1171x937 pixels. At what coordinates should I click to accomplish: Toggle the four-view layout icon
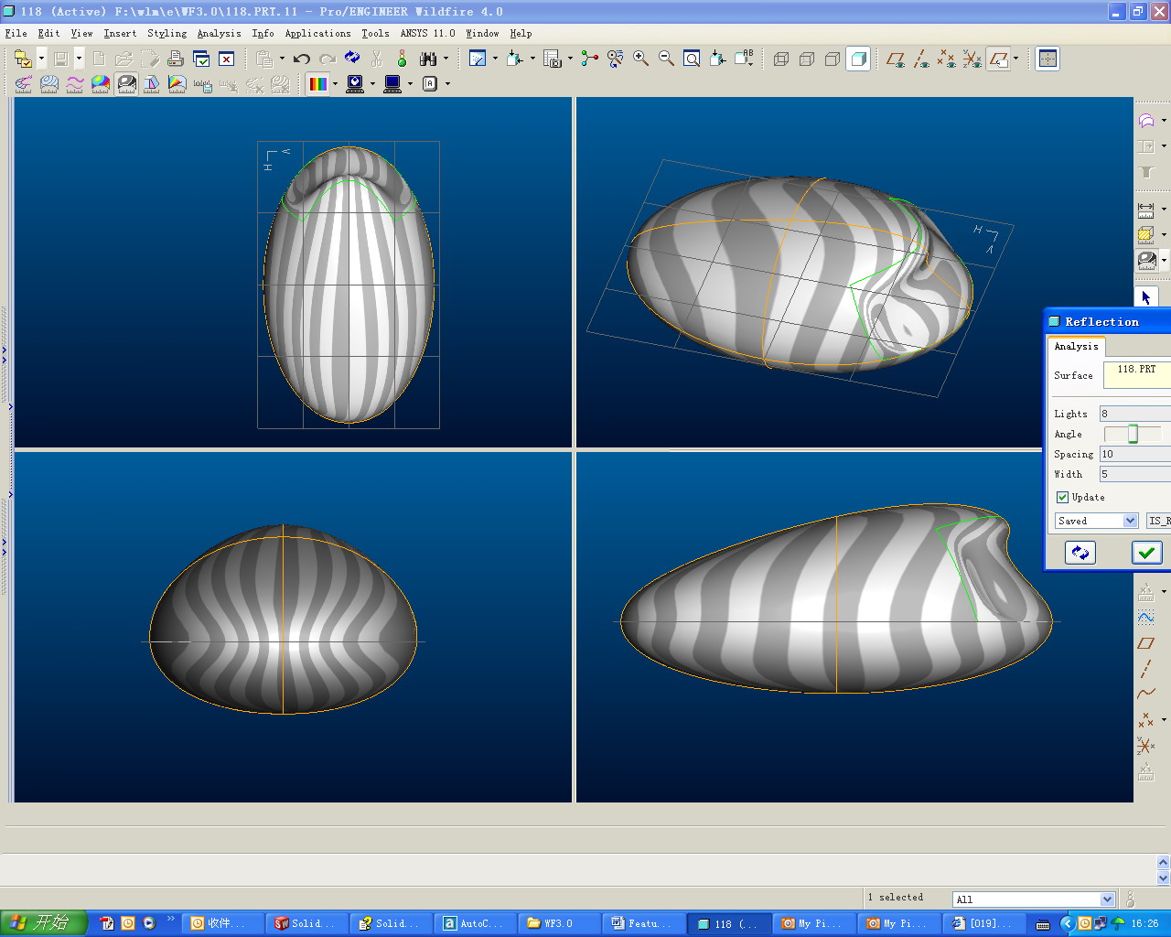tap(1047, 59)
